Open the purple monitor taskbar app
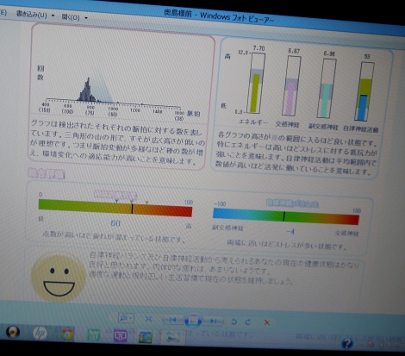405x356 pixels. [x=120, y=336]
